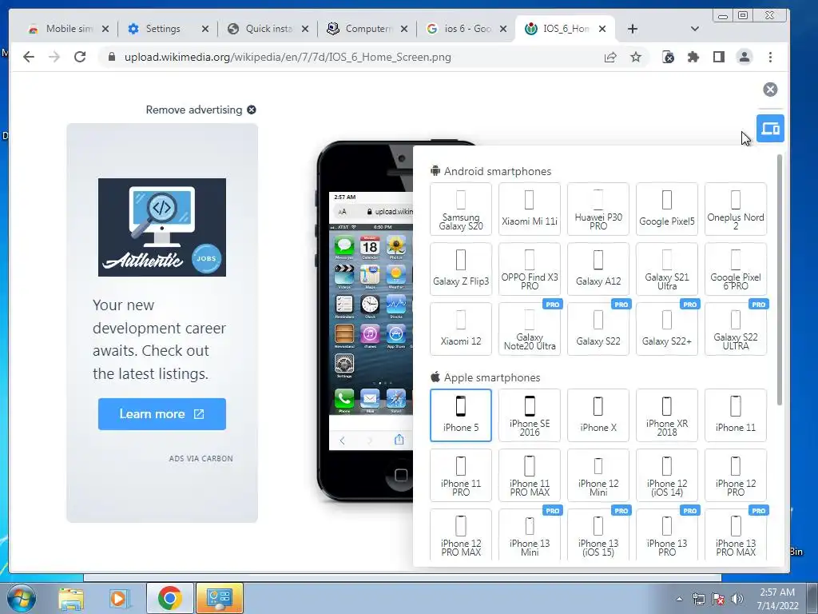The height and width of the screenshot is (614, 818).
Task: Choose the Galaxy S22 device
Action: pos(598,329)
